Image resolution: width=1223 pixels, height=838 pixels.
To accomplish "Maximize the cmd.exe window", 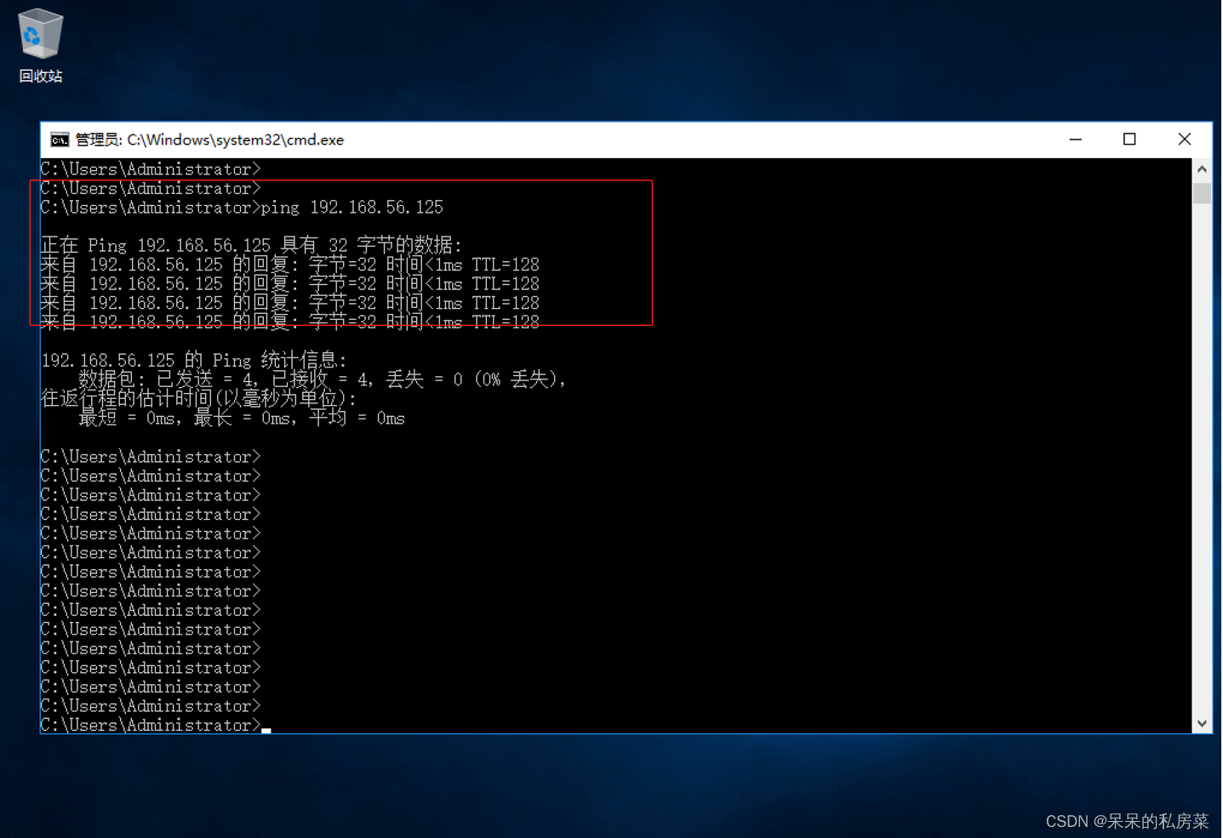I will 1129,140.
